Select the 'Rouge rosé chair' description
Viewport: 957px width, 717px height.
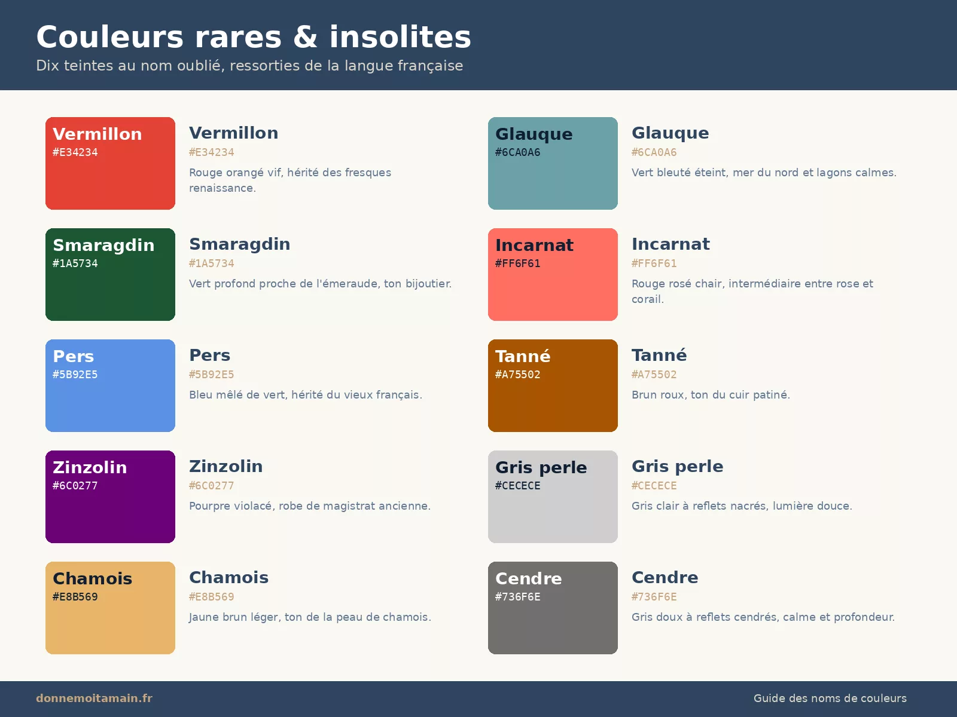click(752, 291)
